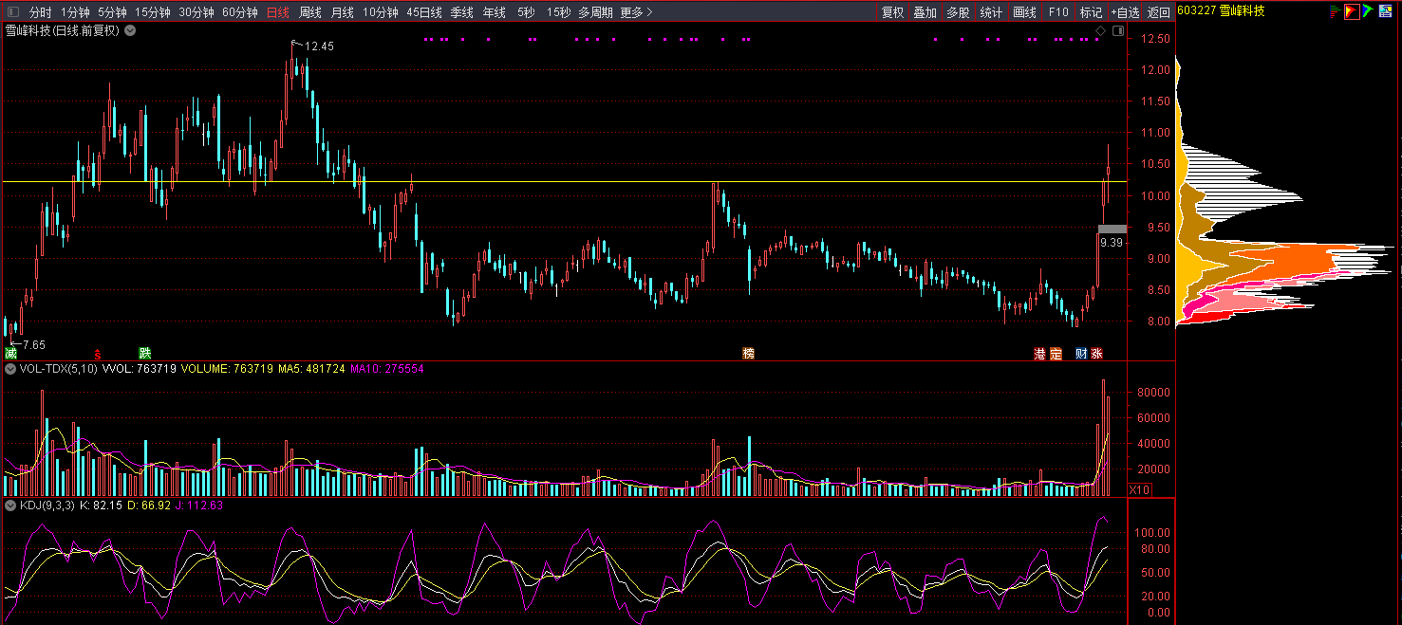Click the green arrow icon at top right
This screenshot has height=625, width=1402.
pos(1368,11)
